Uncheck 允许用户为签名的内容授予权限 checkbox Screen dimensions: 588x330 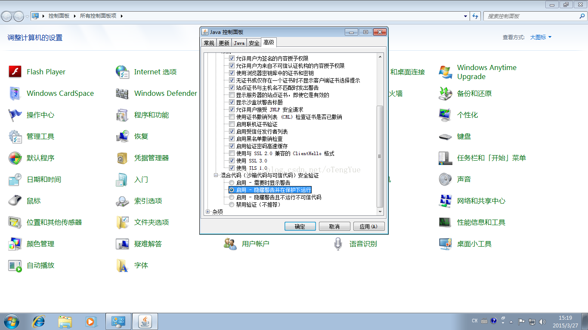(232, 58)
